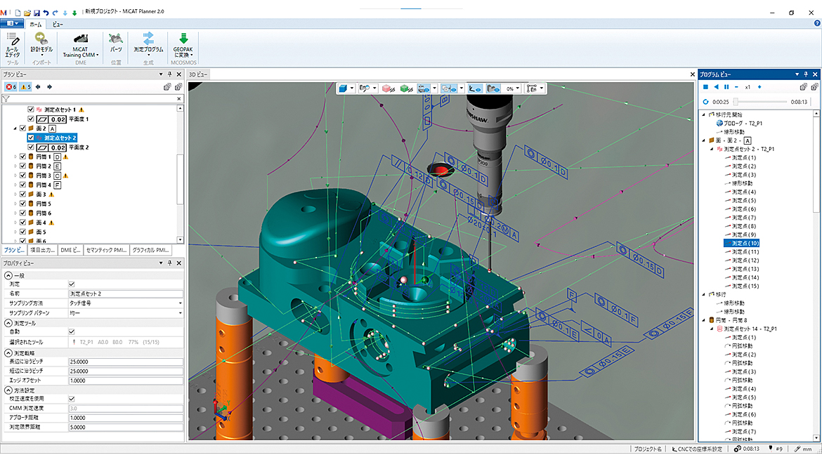The height and width of the screenshot is (462, 822).
Task: Open the blue application menu button
Action: coord(12,24)
